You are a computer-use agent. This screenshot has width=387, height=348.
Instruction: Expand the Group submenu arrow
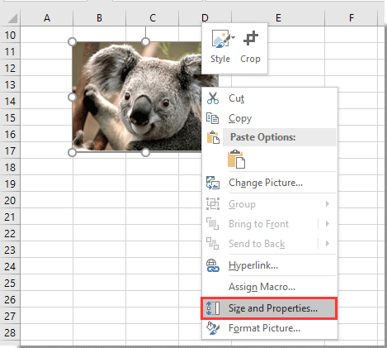pos(328,204)
